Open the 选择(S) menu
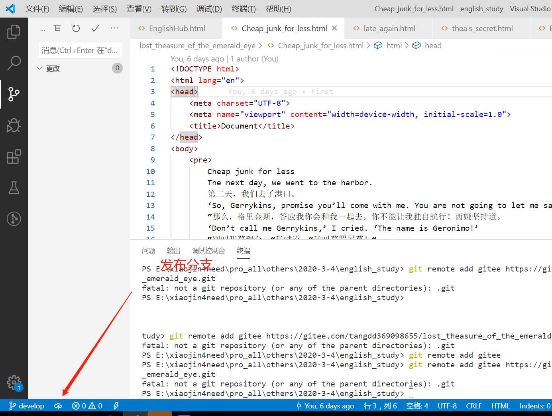Screen dimensions: 552x416 pos(105,8)
